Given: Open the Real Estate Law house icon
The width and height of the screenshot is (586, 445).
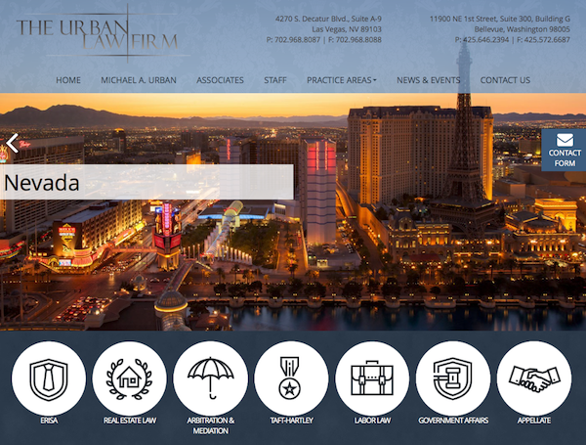Looking at the screenshot, I should click(129, 378).
